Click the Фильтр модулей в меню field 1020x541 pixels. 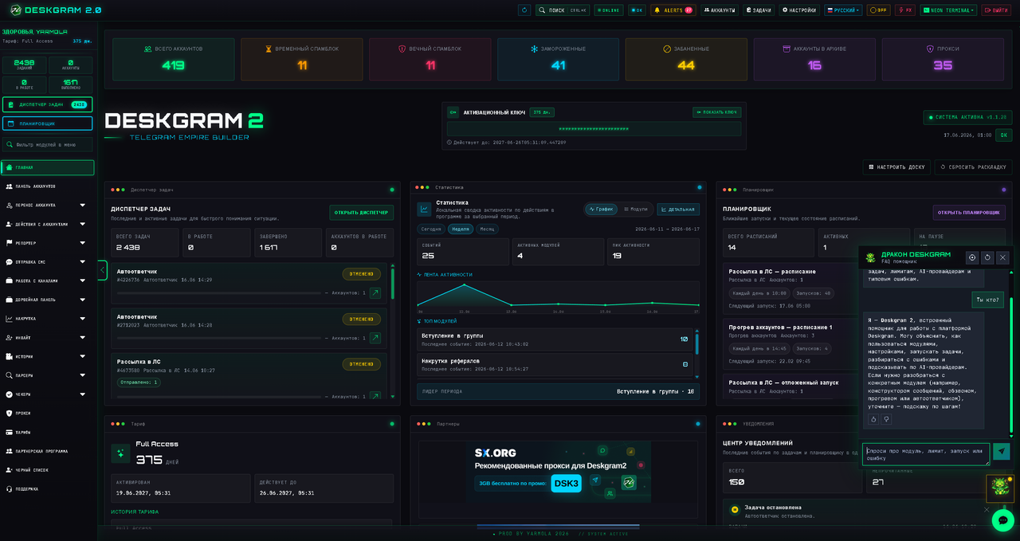(x=48, y=144)
